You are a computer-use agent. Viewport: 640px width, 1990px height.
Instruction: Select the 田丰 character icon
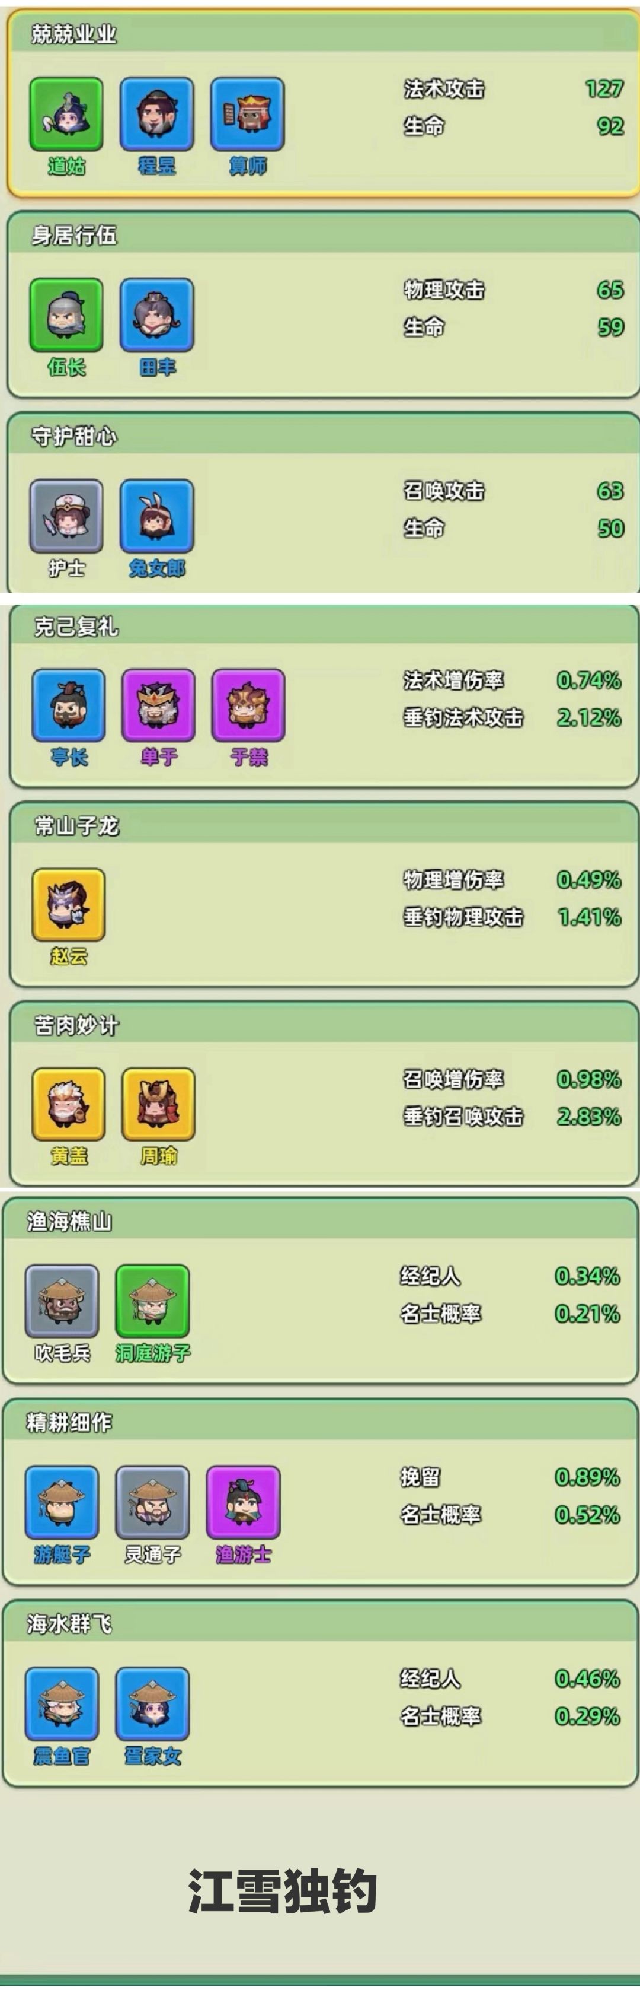(x=156, y=315)
